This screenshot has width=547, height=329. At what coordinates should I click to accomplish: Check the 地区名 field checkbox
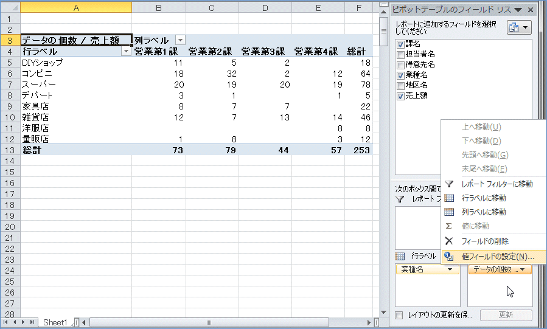point(400,86)
